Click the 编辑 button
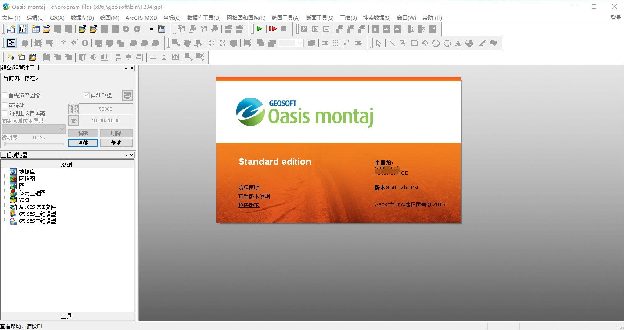Image resolution: width=624 pixels, height=330 pixels. 83,133
